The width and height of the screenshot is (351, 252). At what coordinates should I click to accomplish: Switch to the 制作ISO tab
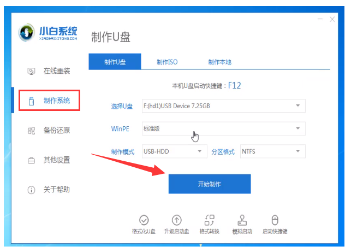pyautogui.click(x=166, y=62)
